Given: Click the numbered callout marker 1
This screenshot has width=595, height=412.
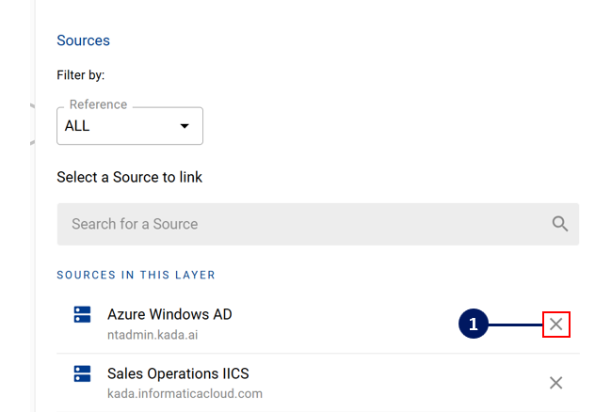Looking at the screenshot, I should coord(474,325).
